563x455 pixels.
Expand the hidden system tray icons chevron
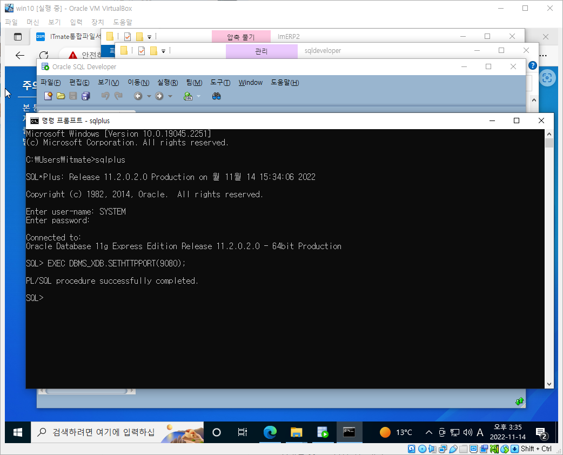click(428, 432)
